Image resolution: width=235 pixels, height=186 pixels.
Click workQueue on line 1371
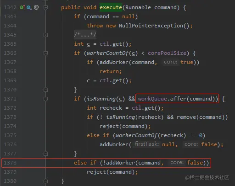click(152, 99)
